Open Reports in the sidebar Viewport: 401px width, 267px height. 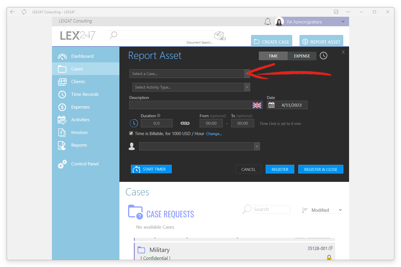click(x=86, y=145)
